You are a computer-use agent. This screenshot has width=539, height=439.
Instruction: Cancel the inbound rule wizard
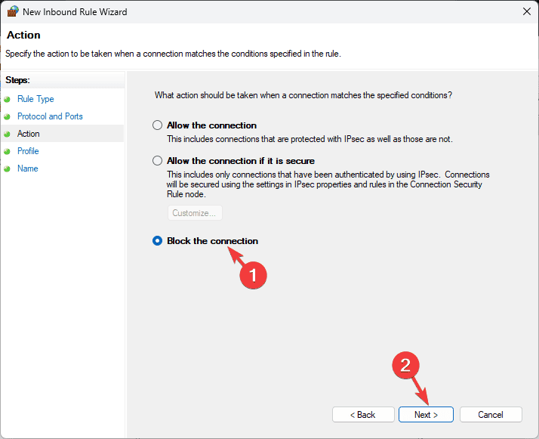point(491,415)
